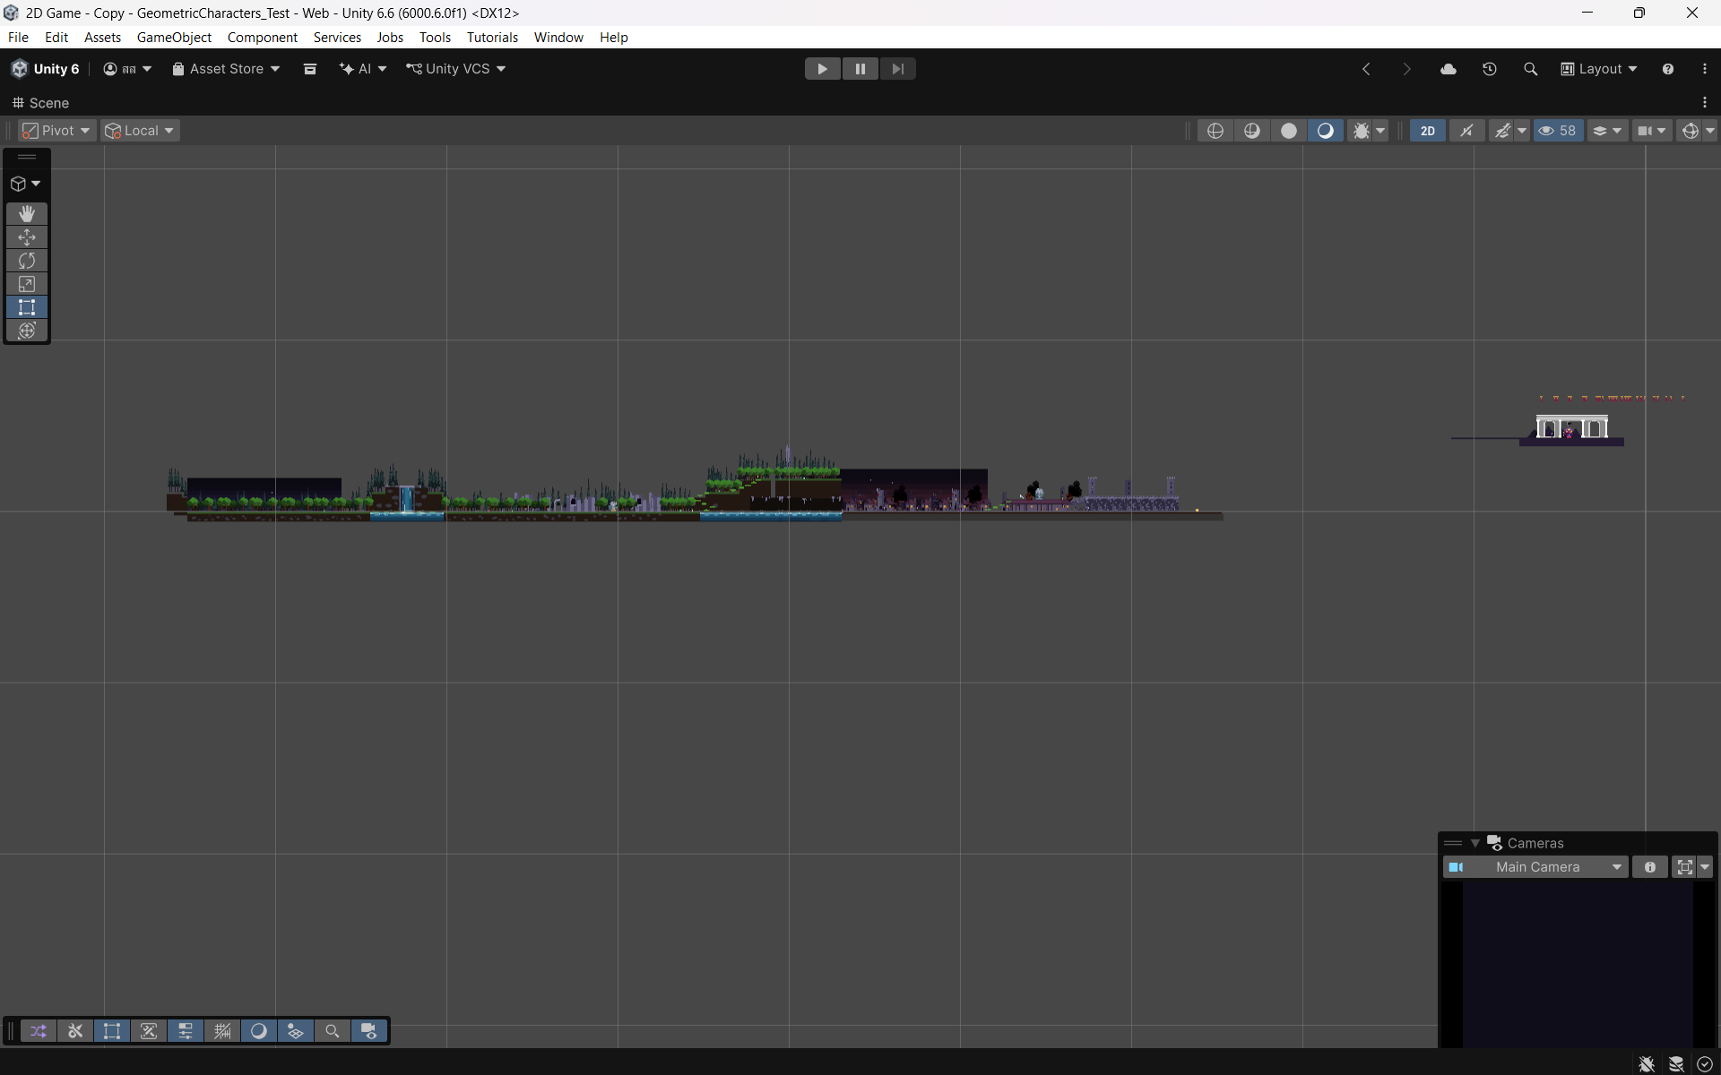Toggle the grid snapping overlay button
The image size is (1721, 1075).
point(222,1031)
